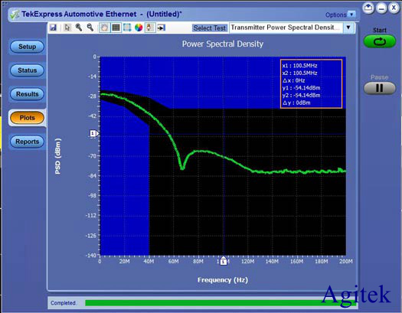This screenshot has height=313, width=402.
Task: Minimize the TekExpress window
Action: (381, 8)
